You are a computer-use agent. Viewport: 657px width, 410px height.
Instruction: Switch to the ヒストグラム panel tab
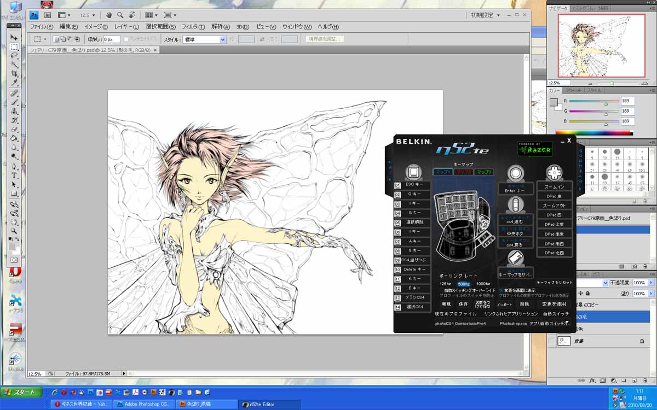[583, 9]
